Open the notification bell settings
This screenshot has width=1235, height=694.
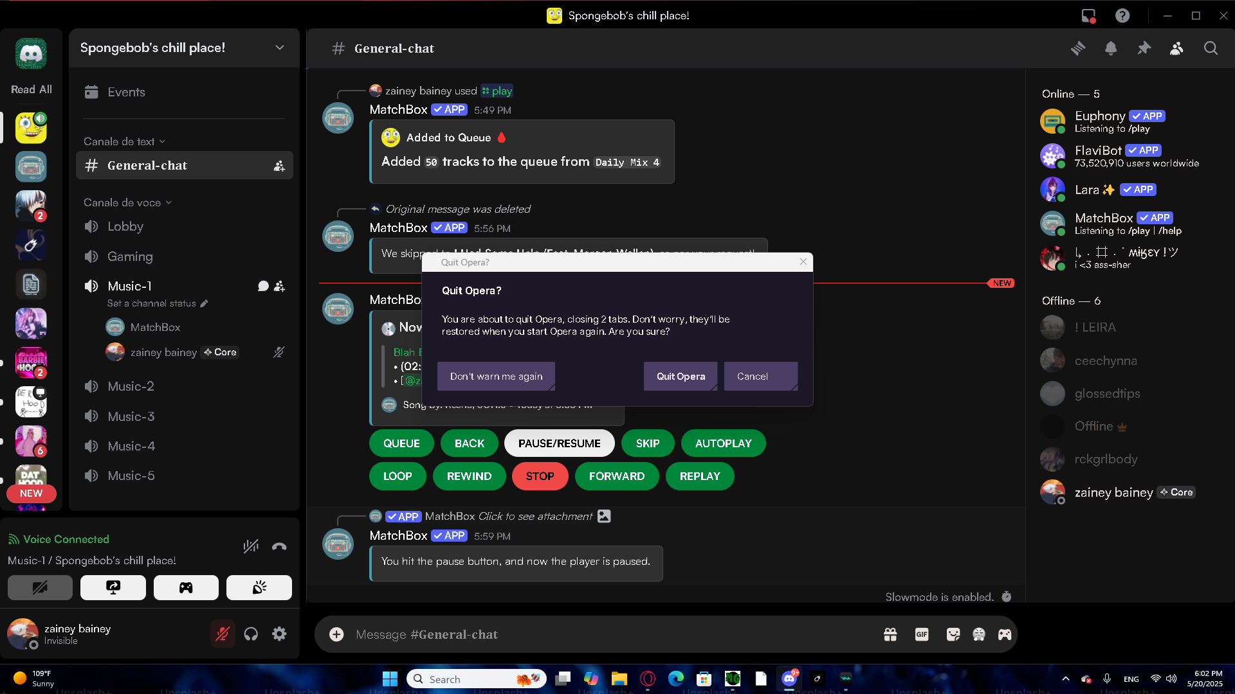pos(1111,48)
